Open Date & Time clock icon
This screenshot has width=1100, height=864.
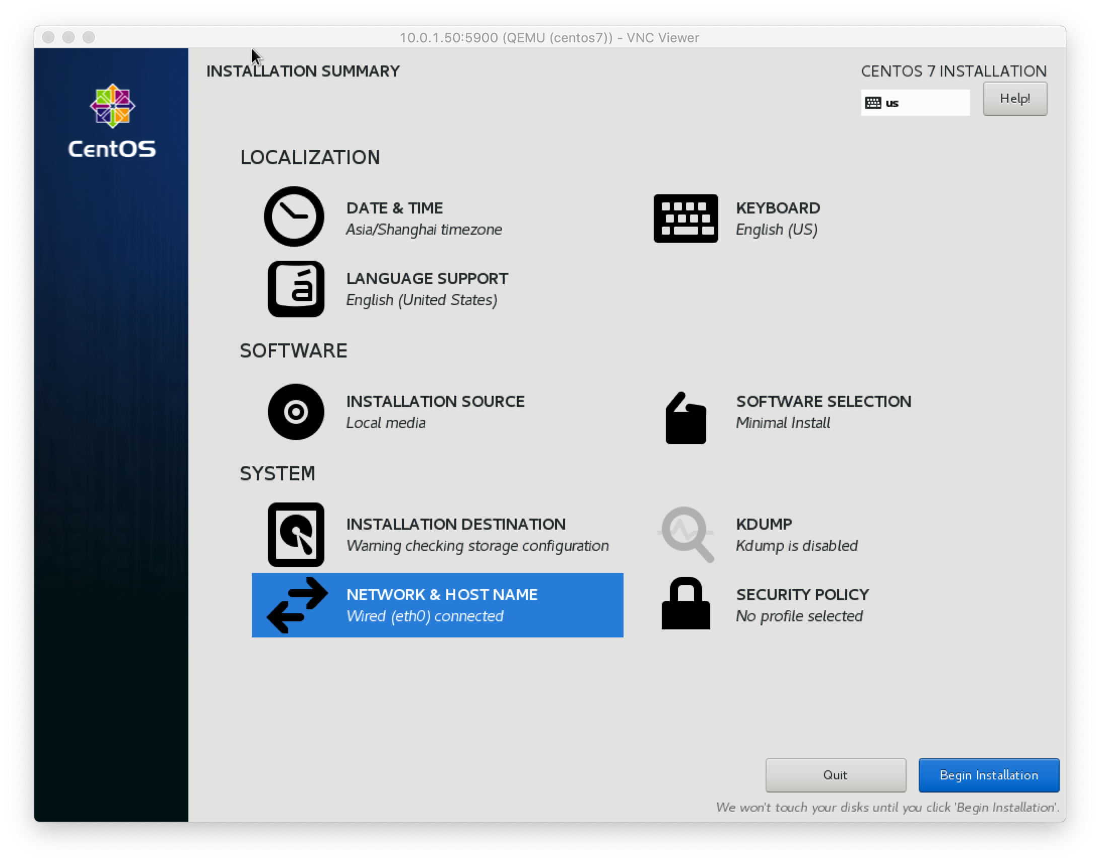(x=294, y=217)
